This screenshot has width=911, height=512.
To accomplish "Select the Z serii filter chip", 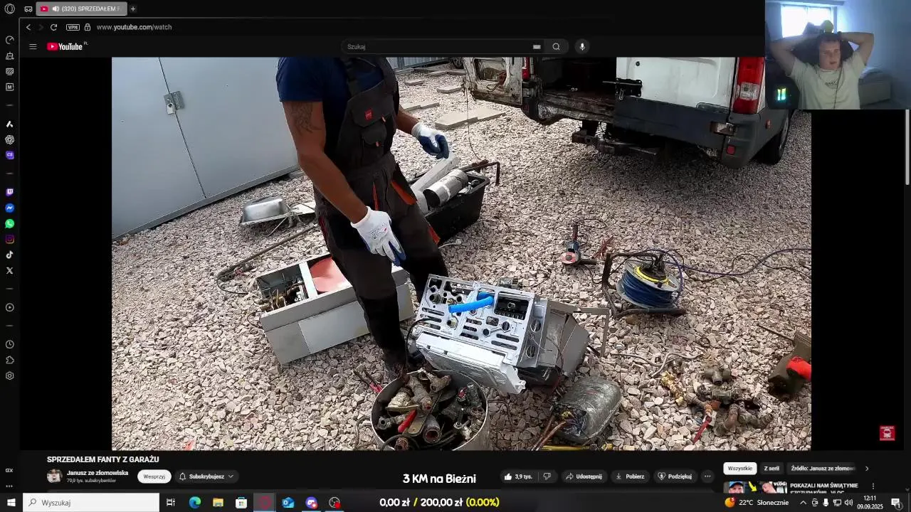I will point(772,469).
